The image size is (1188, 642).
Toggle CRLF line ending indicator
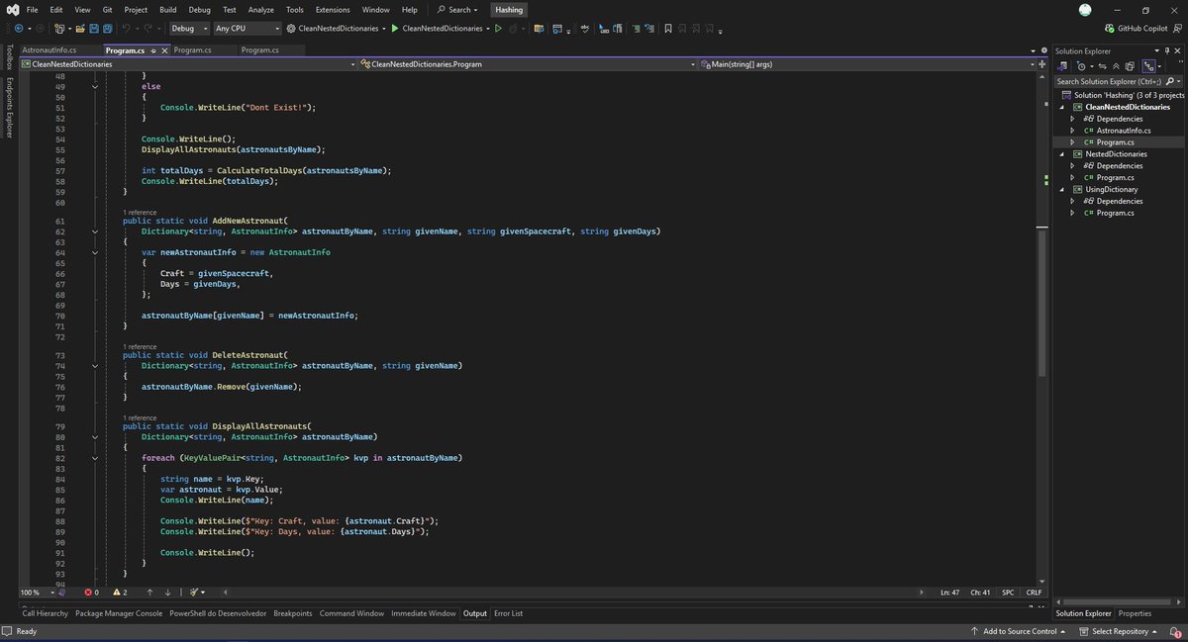(1034, 592)
